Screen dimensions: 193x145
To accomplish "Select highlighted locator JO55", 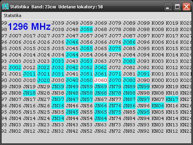I will [x=86, y=48].
